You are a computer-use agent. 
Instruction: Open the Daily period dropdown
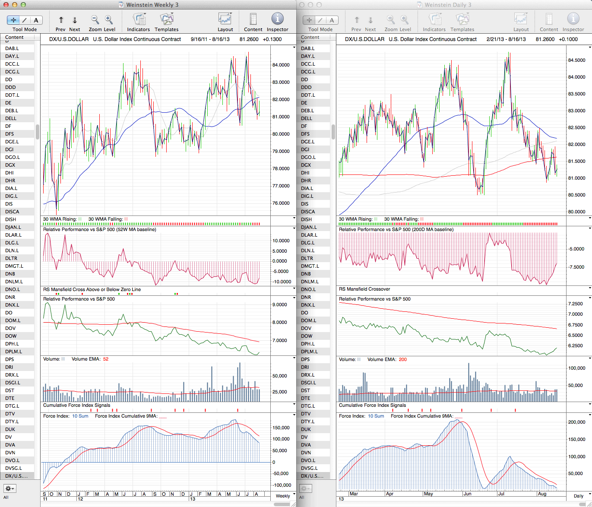[580, 495]
